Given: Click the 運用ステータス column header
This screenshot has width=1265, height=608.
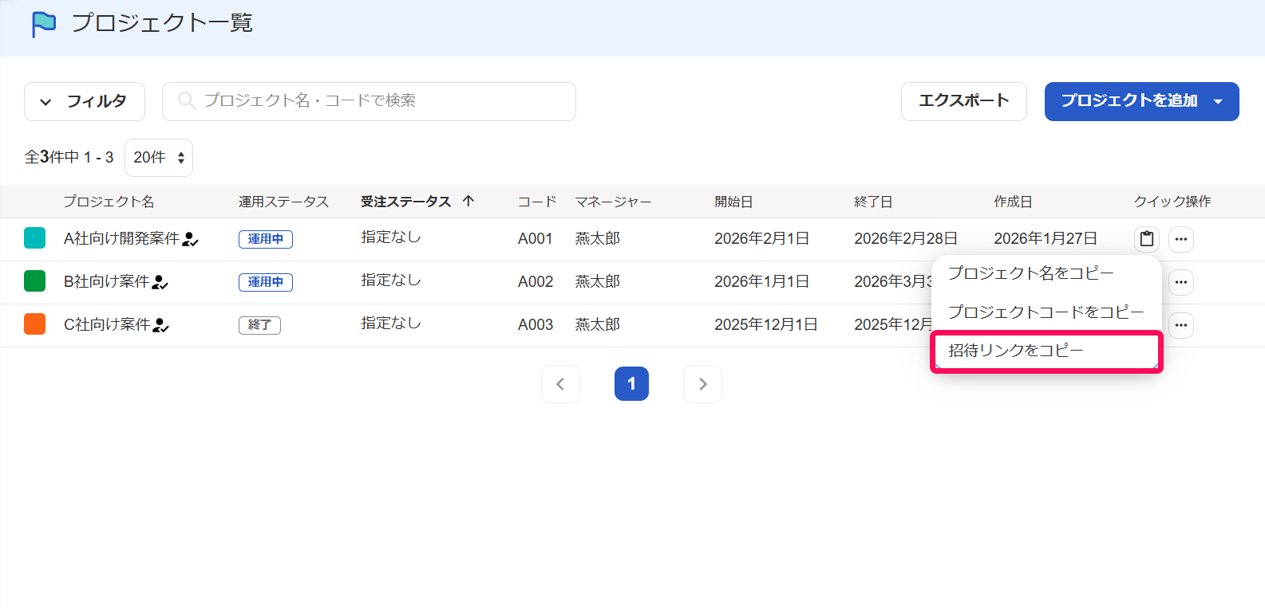Looking at the screenshot, I should coord(283,202).
